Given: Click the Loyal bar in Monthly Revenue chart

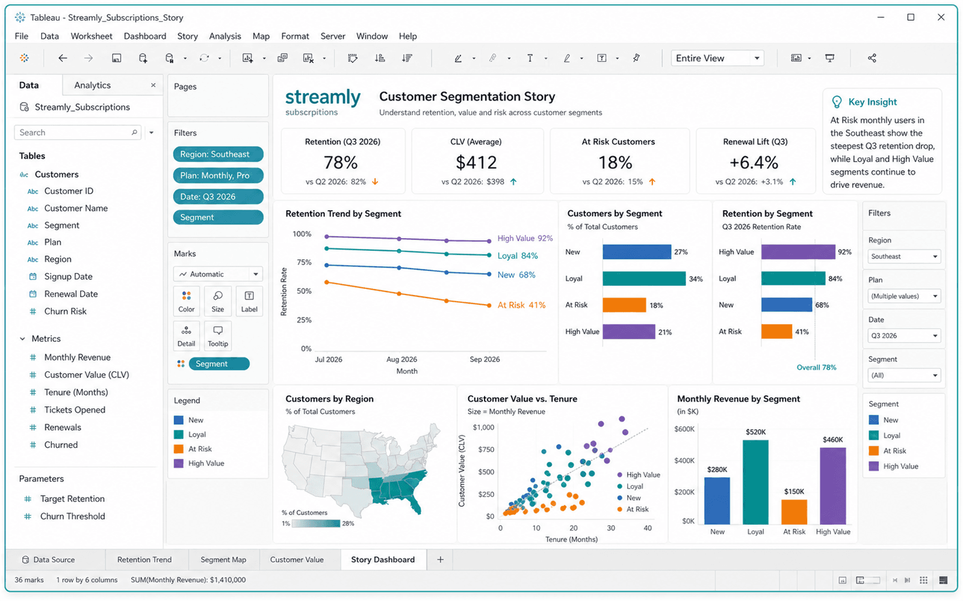Looking at the screenshot, I should 755,483.
